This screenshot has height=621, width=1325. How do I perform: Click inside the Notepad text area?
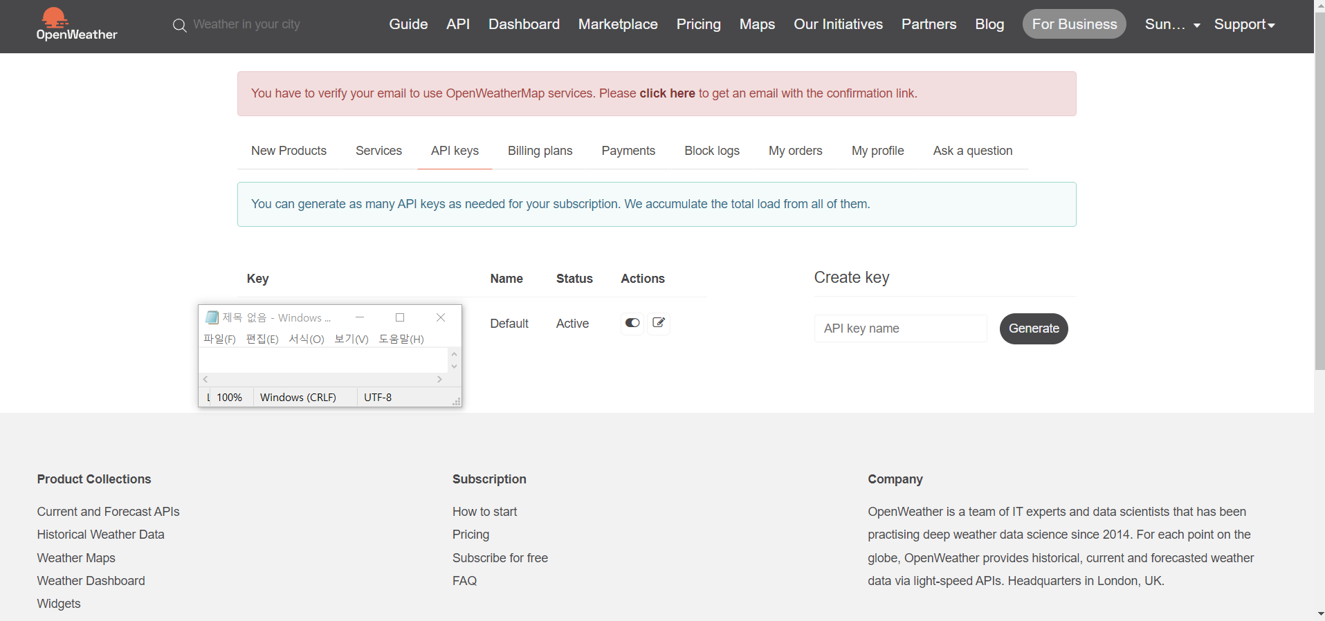pyautogui.click(x=324, y=360)
